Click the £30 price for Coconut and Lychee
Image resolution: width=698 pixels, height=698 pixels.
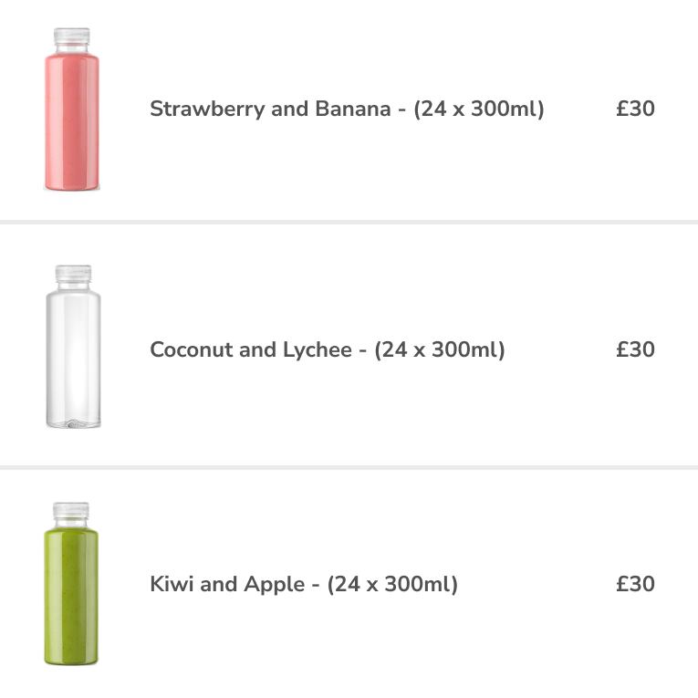[635, 349]
